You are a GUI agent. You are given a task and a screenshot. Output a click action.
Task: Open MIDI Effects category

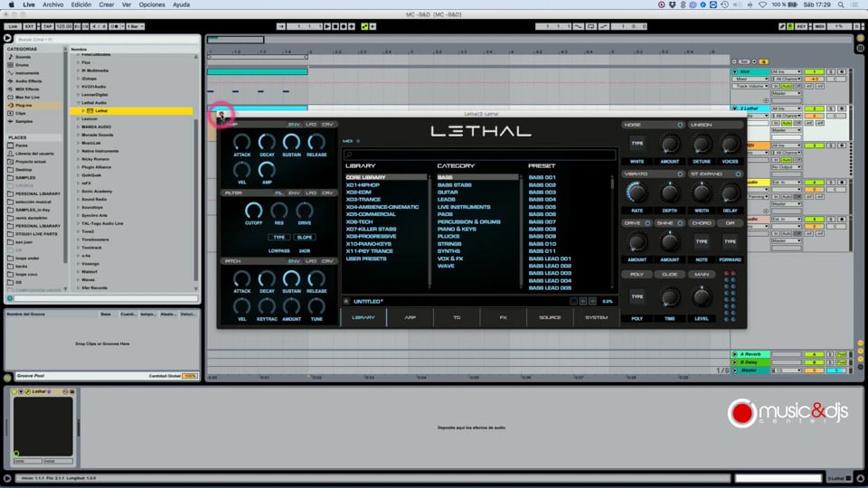(x=27, y=89)
